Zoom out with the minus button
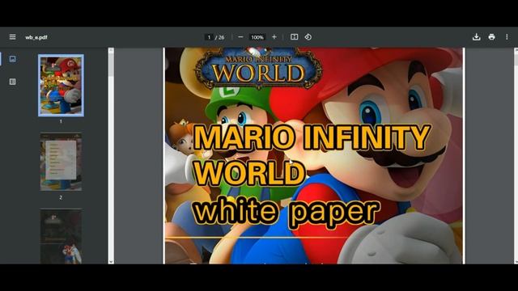 coord(240,37)
